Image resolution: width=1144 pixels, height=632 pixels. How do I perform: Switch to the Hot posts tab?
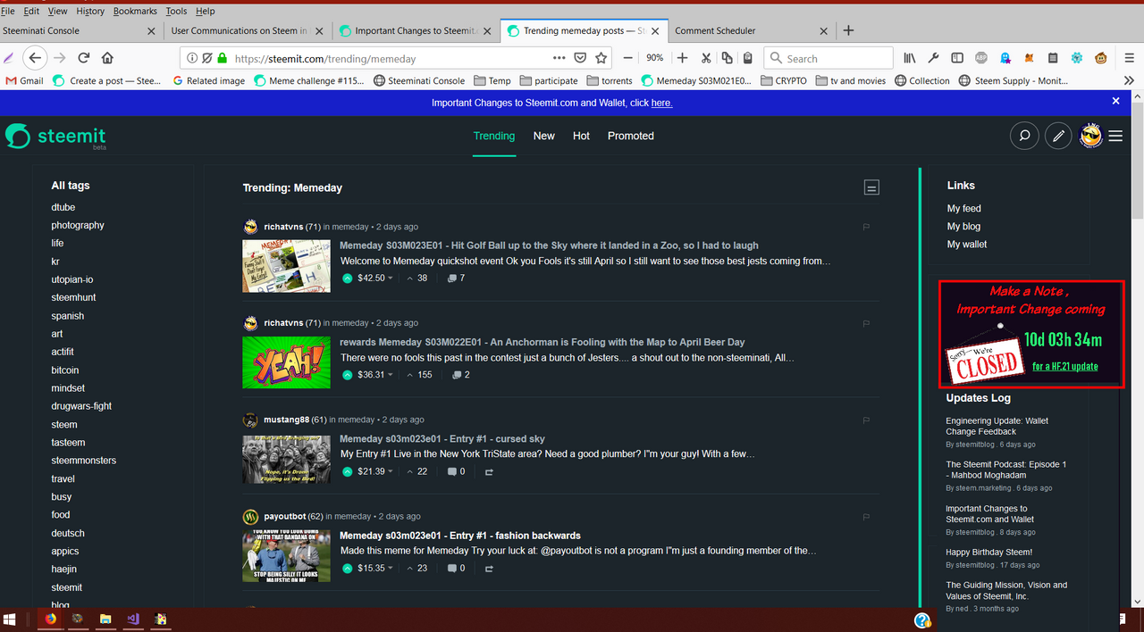coord(581,136)
